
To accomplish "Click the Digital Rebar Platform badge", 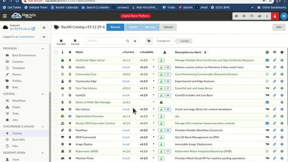I will [x=135, y=16].
